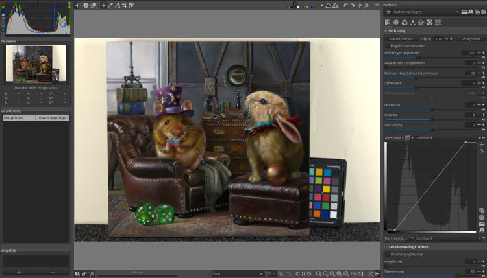Open the Advanced/Wavelet tab

pyautogui.click(x=413, y=22)
